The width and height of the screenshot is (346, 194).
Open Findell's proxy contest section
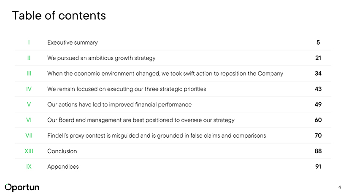pyautogui.click(x=157, y=136)
